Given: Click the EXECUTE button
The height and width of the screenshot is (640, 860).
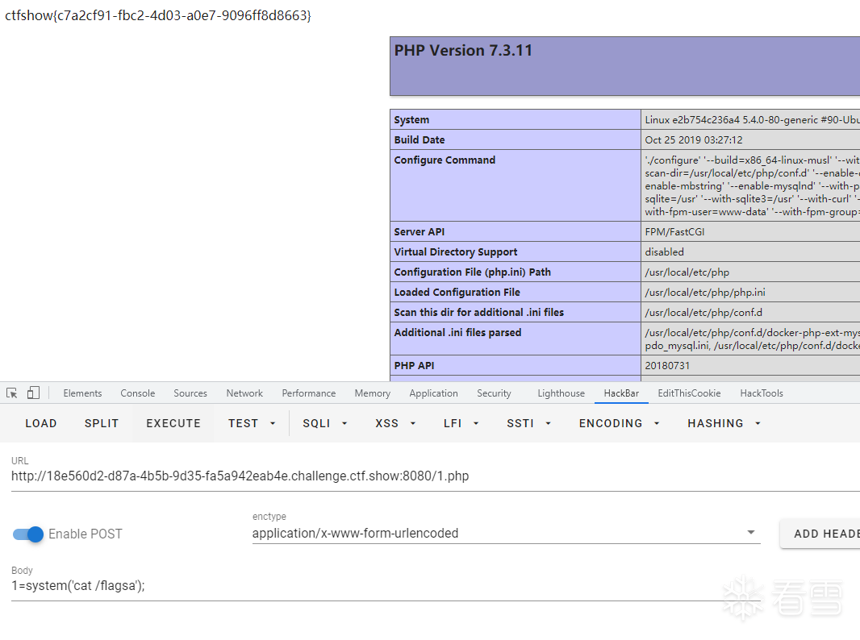Looking at the screenshot, I should pyautogui.click(x=173, y=423).
